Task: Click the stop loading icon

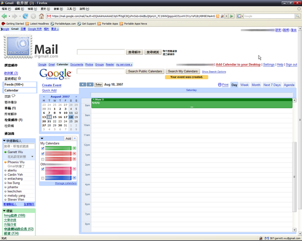Action: coord(34,16)
